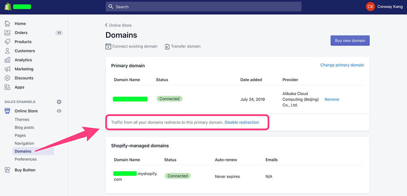The height and width of the screenshot is (196, 407).
Task: Click the Discounts percent icon
Action: [x=7, y=78]
